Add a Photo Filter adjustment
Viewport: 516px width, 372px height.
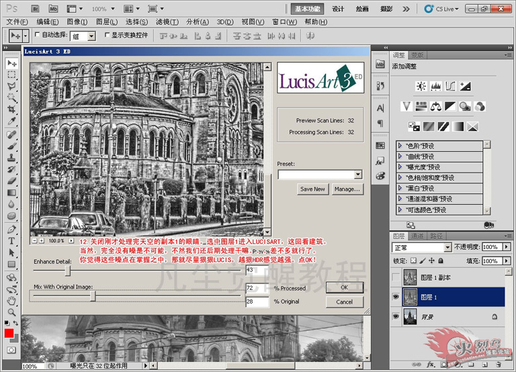coord(465,107)
